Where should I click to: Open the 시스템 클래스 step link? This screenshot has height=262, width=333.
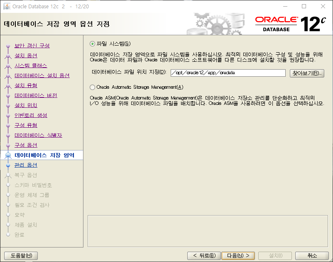pyautogui.click(x=31, y=65)
